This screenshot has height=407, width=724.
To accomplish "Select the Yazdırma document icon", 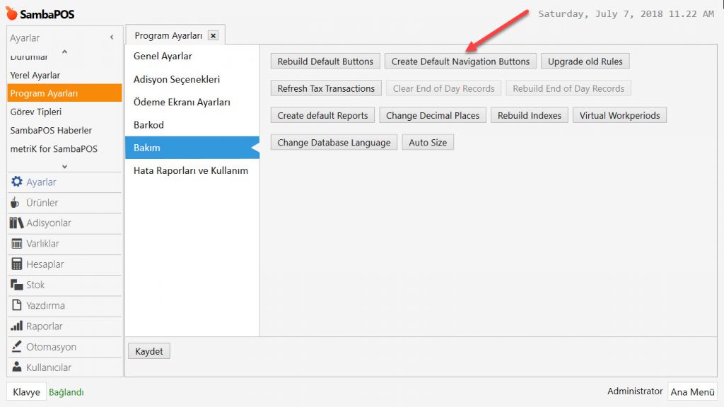I will point(17,305).
